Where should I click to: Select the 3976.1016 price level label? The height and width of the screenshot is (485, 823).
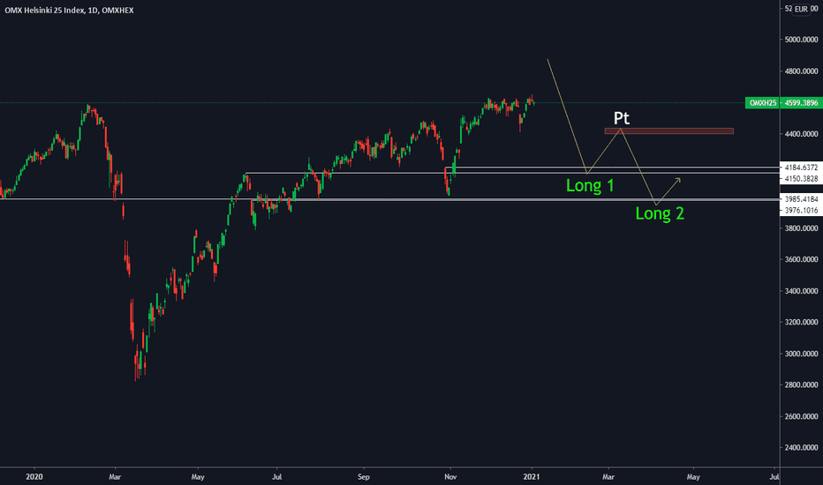[x=799, y=211]
